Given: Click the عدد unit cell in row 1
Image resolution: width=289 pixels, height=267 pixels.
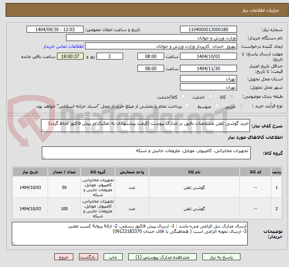Looking at the screenshot, I should click(x=132, y=187).
